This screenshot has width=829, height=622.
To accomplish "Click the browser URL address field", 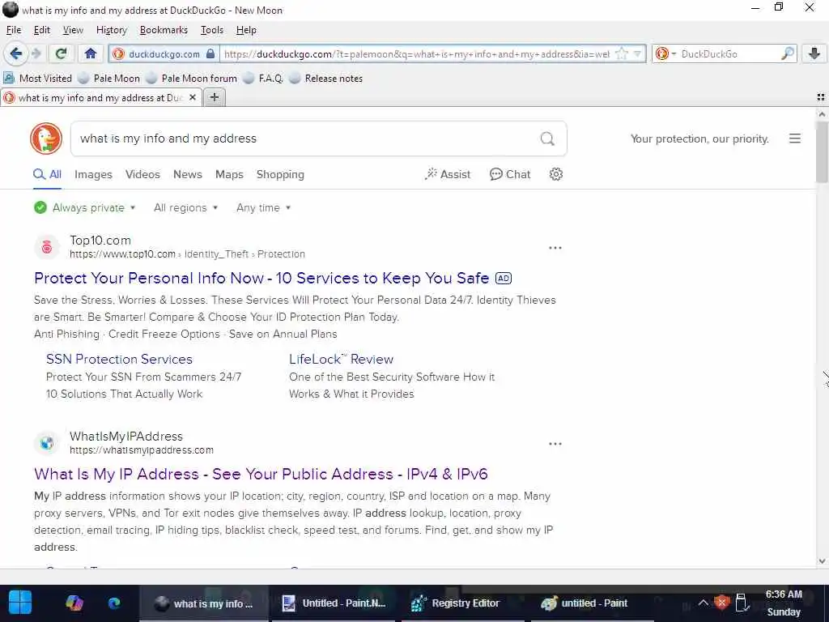I will [417, 53].
